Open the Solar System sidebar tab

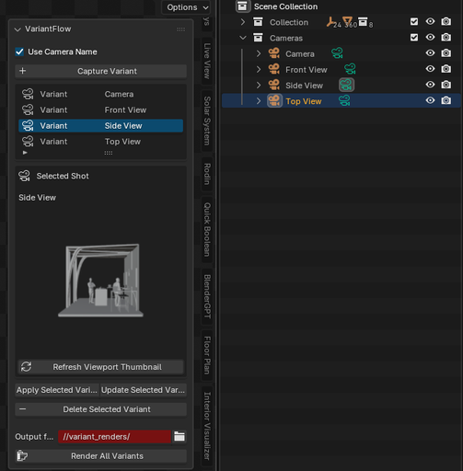[207, 121]
